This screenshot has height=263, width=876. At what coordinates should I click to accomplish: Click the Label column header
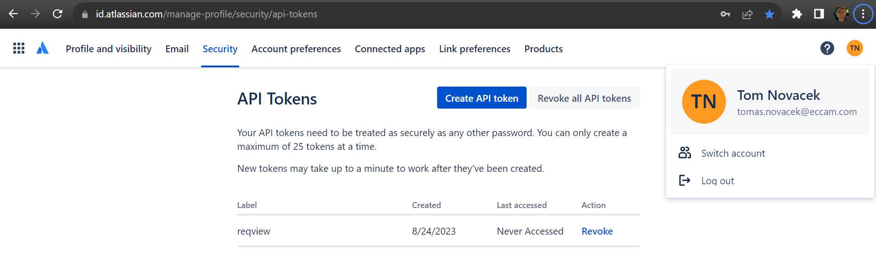click(247, 205)
